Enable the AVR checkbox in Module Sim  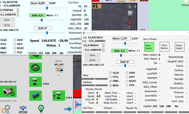point(127,73)
